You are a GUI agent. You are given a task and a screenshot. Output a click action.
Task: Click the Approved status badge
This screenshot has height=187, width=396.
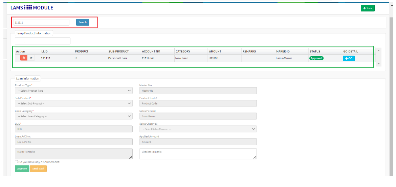(316, 58)
